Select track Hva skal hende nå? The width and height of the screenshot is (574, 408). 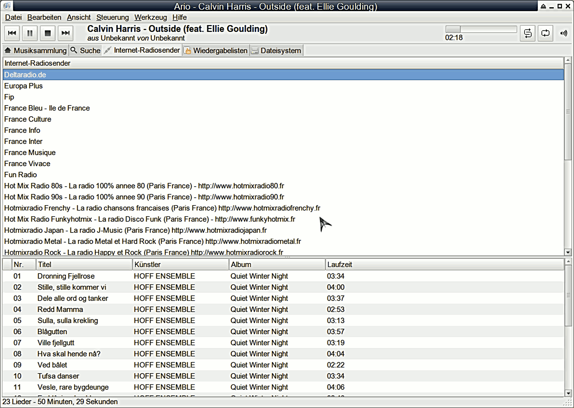[283, 354]
